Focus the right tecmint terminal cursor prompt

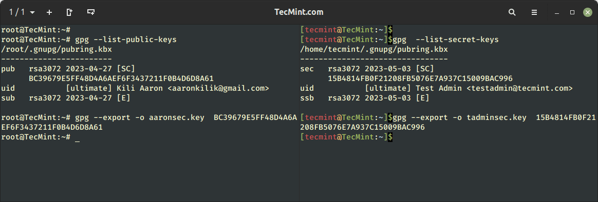click(x=390, y=136)
